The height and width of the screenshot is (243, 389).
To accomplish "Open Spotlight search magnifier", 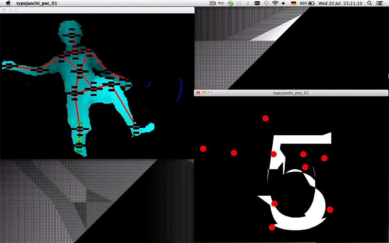I will pyautogui.click(x=370, y=3).
